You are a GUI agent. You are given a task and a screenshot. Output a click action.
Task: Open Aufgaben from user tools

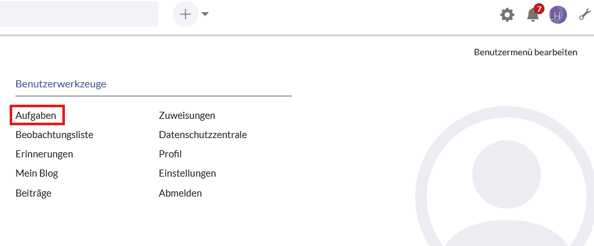(35, 116)
